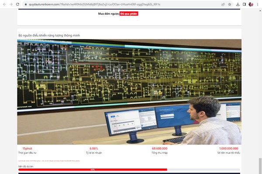Click the browser Forward arrow
This screenshot has width=262, height=174.
pyautogui.click(x=11, y=4)
